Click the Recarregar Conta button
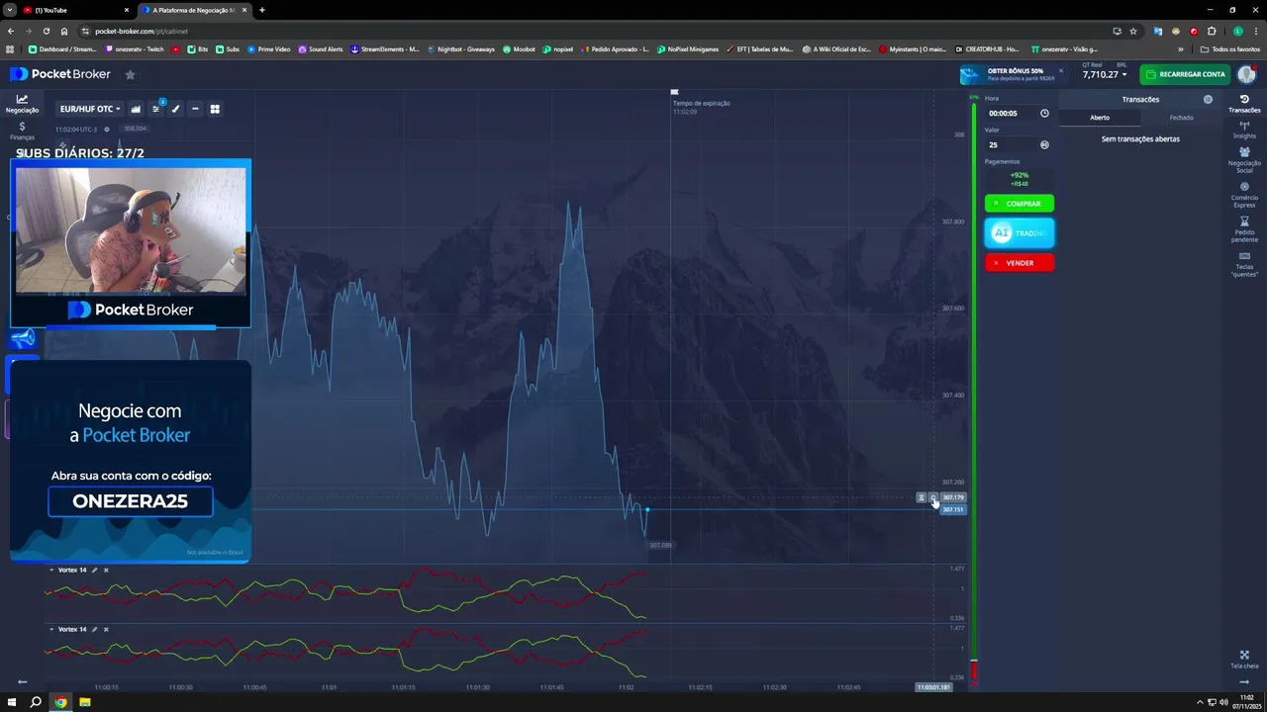The height and width of the screenshot is (712, 1267). 1184,74
